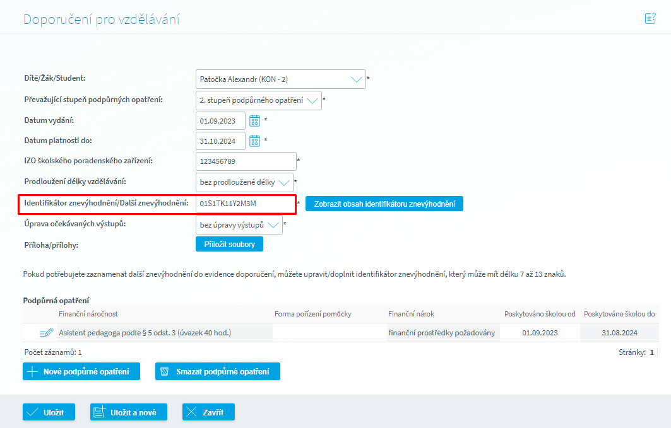Focus the IZO školského poradenského zařízení field
Screen dimensions: 671x428
pyautogui.click(x=246, y=161)
